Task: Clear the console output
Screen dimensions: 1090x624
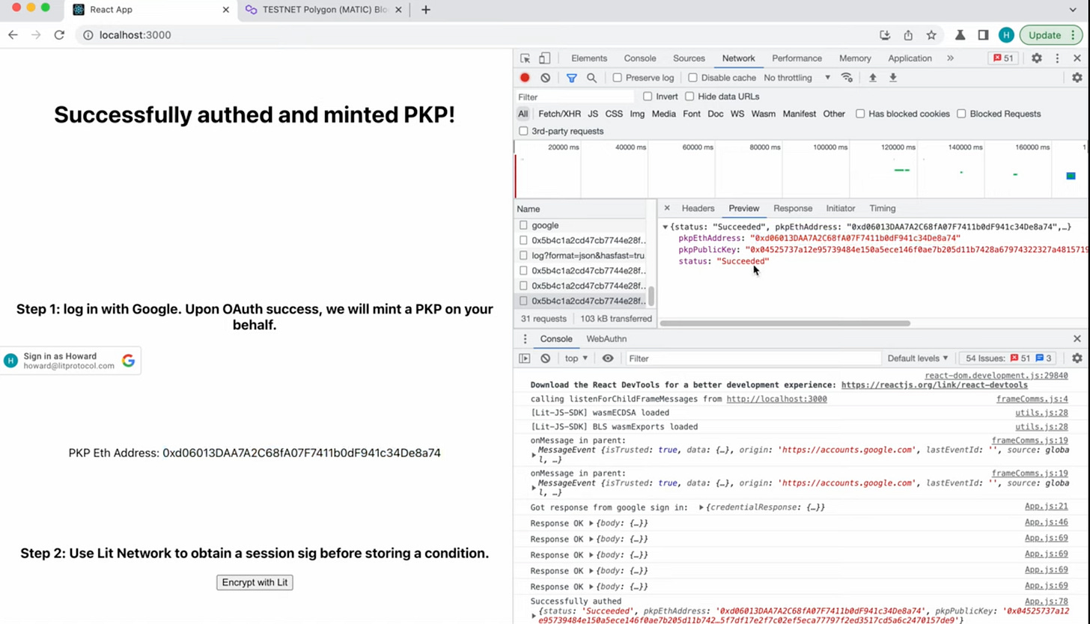Action: coord(545,358)
